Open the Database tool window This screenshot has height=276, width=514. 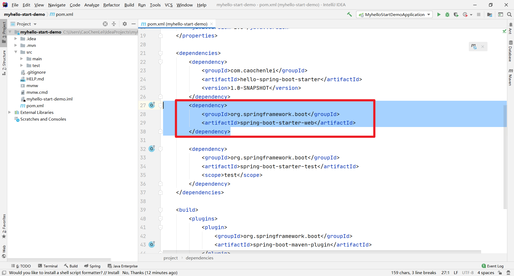coord(510,51)
